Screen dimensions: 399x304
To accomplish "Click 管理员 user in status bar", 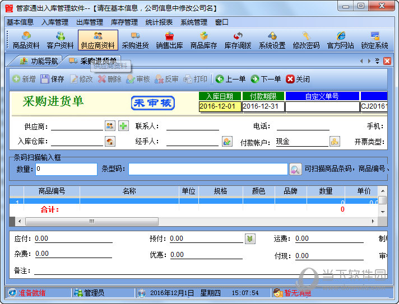I will click(x=89, y=293).
